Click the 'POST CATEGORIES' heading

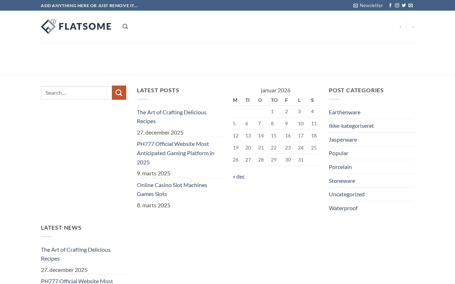click(x=356, y=90)
